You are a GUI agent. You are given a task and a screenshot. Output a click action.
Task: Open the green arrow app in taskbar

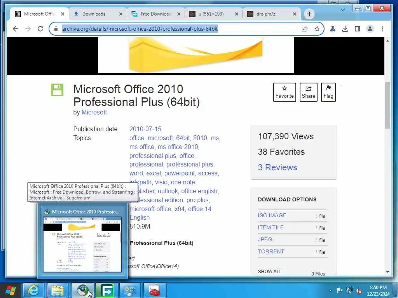[x=106, y=290]
